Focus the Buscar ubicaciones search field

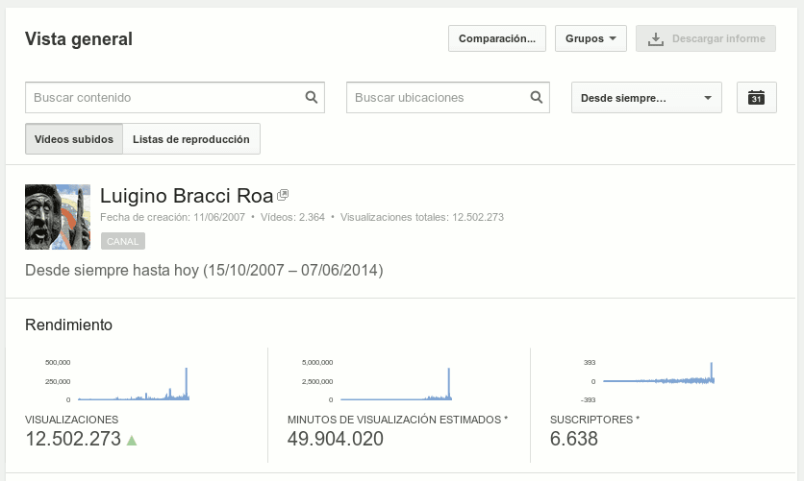[x=447, y=97]
